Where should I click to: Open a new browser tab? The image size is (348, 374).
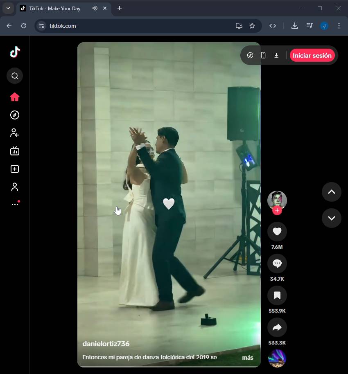[120, 8]
